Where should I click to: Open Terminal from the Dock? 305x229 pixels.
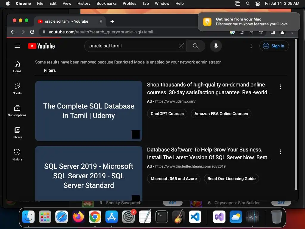point(162,217)
